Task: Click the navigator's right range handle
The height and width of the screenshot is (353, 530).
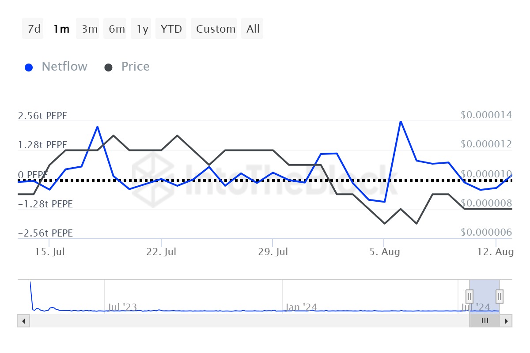Action: 500,295
